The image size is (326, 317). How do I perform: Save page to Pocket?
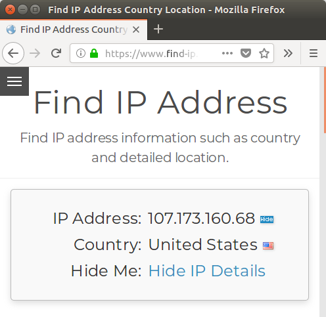(246, 53)
